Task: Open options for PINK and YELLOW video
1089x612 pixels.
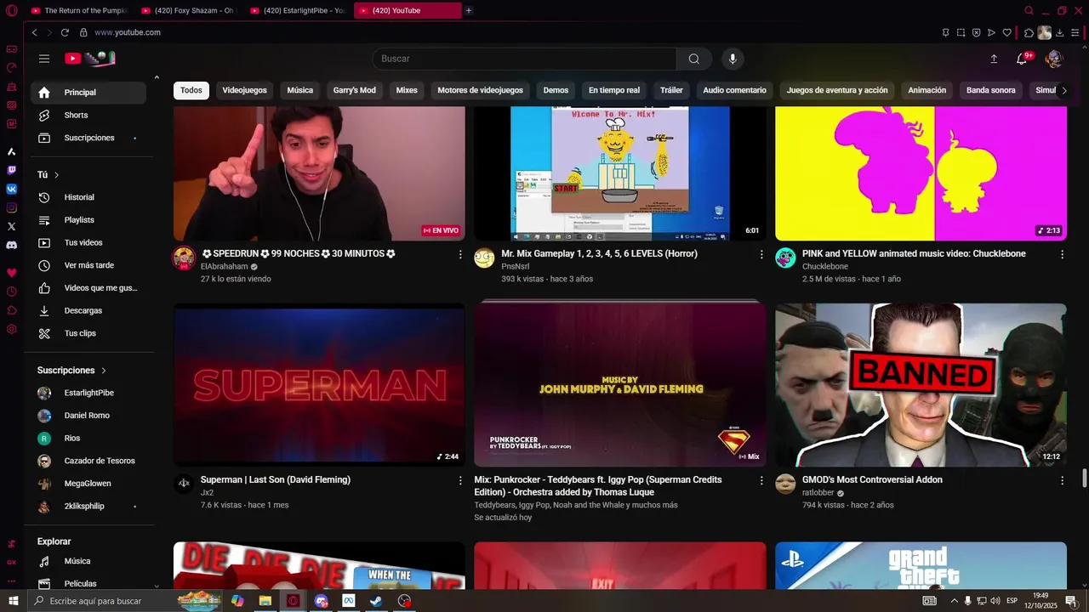Action: pyautogui.click(x=1062, y=254)
